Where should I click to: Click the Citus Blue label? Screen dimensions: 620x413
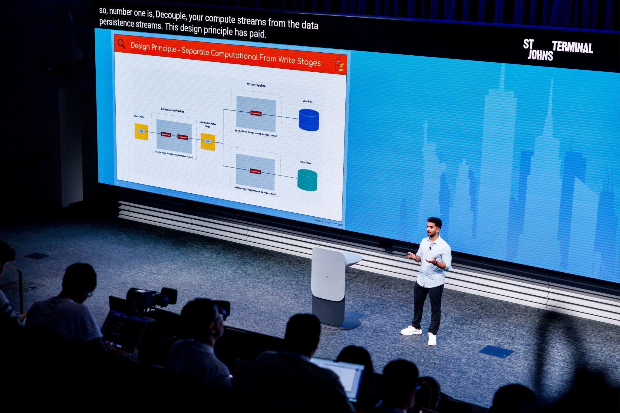[x=308, y=101]
